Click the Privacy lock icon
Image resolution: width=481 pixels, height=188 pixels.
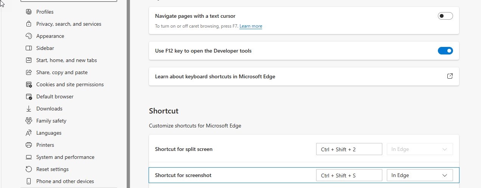(28, 24)
